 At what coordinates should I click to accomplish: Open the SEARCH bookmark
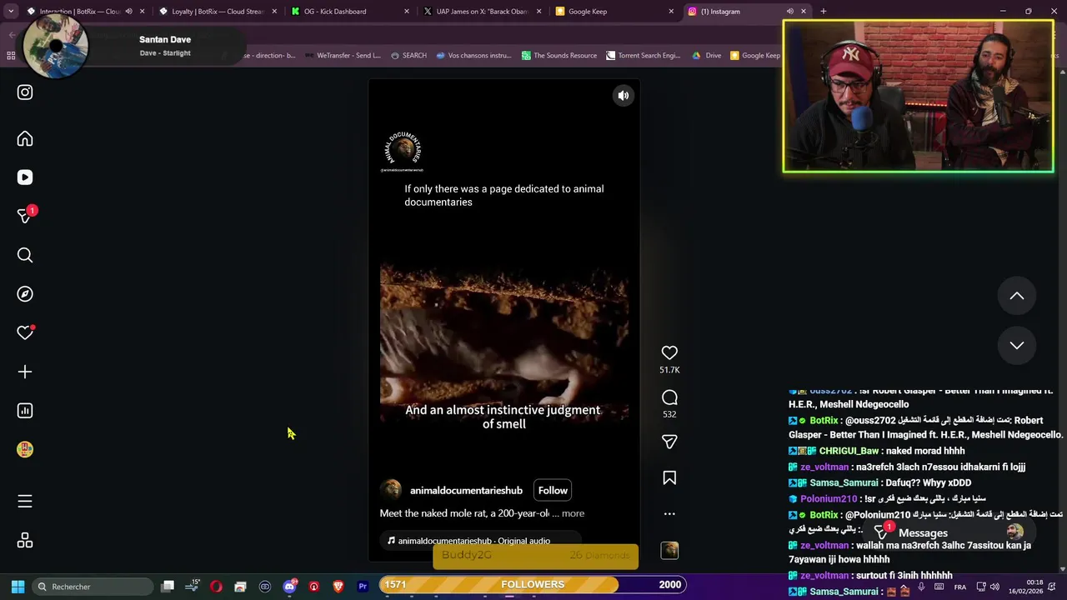408,56
